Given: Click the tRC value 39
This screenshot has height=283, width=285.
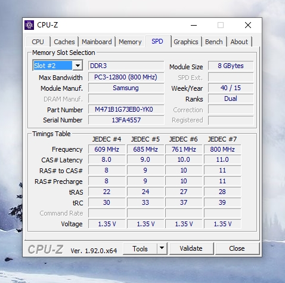Looking at the screenshot, I should 222,202.
